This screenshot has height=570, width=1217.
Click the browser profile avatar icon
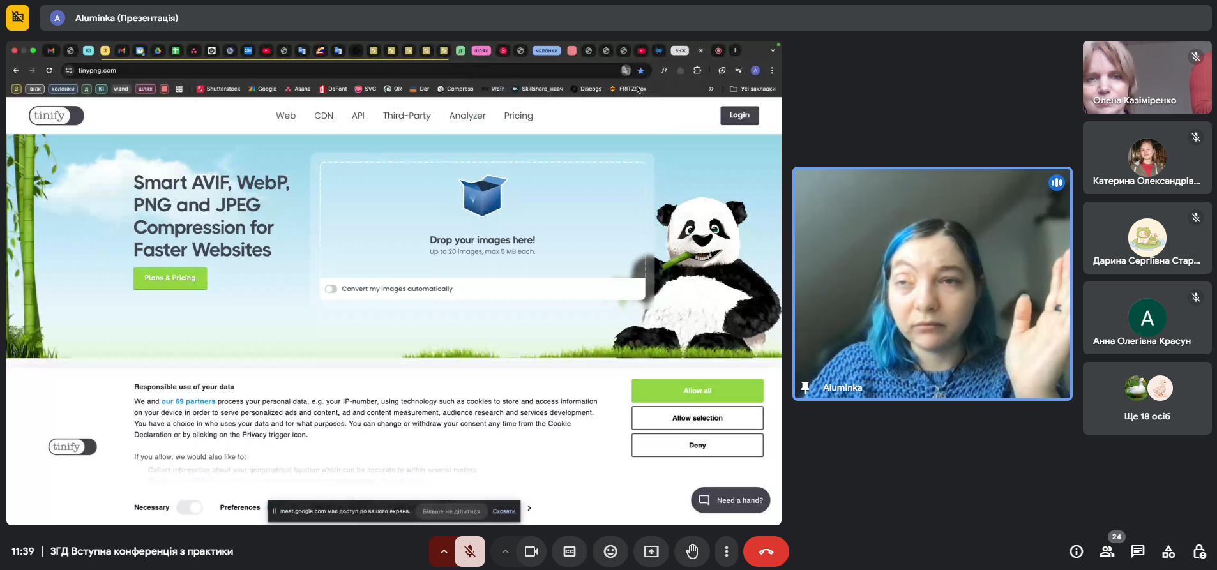755,70
